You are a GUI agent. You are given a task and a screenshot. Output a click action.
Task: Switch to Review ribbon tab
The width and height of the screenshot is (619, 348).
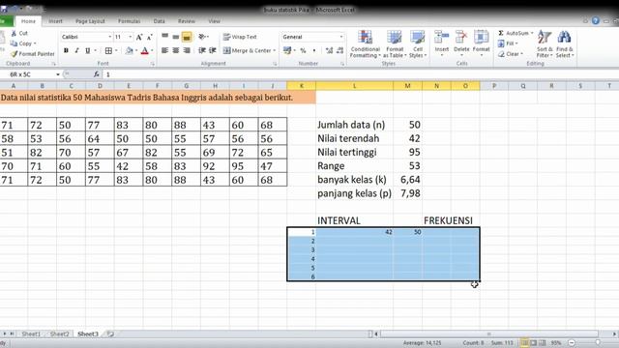point(187,21)
